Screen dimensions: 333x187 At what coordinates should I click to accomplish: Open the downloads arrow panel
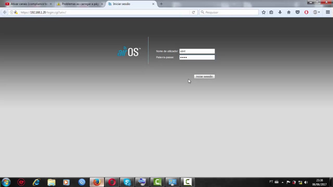(280, 12)
